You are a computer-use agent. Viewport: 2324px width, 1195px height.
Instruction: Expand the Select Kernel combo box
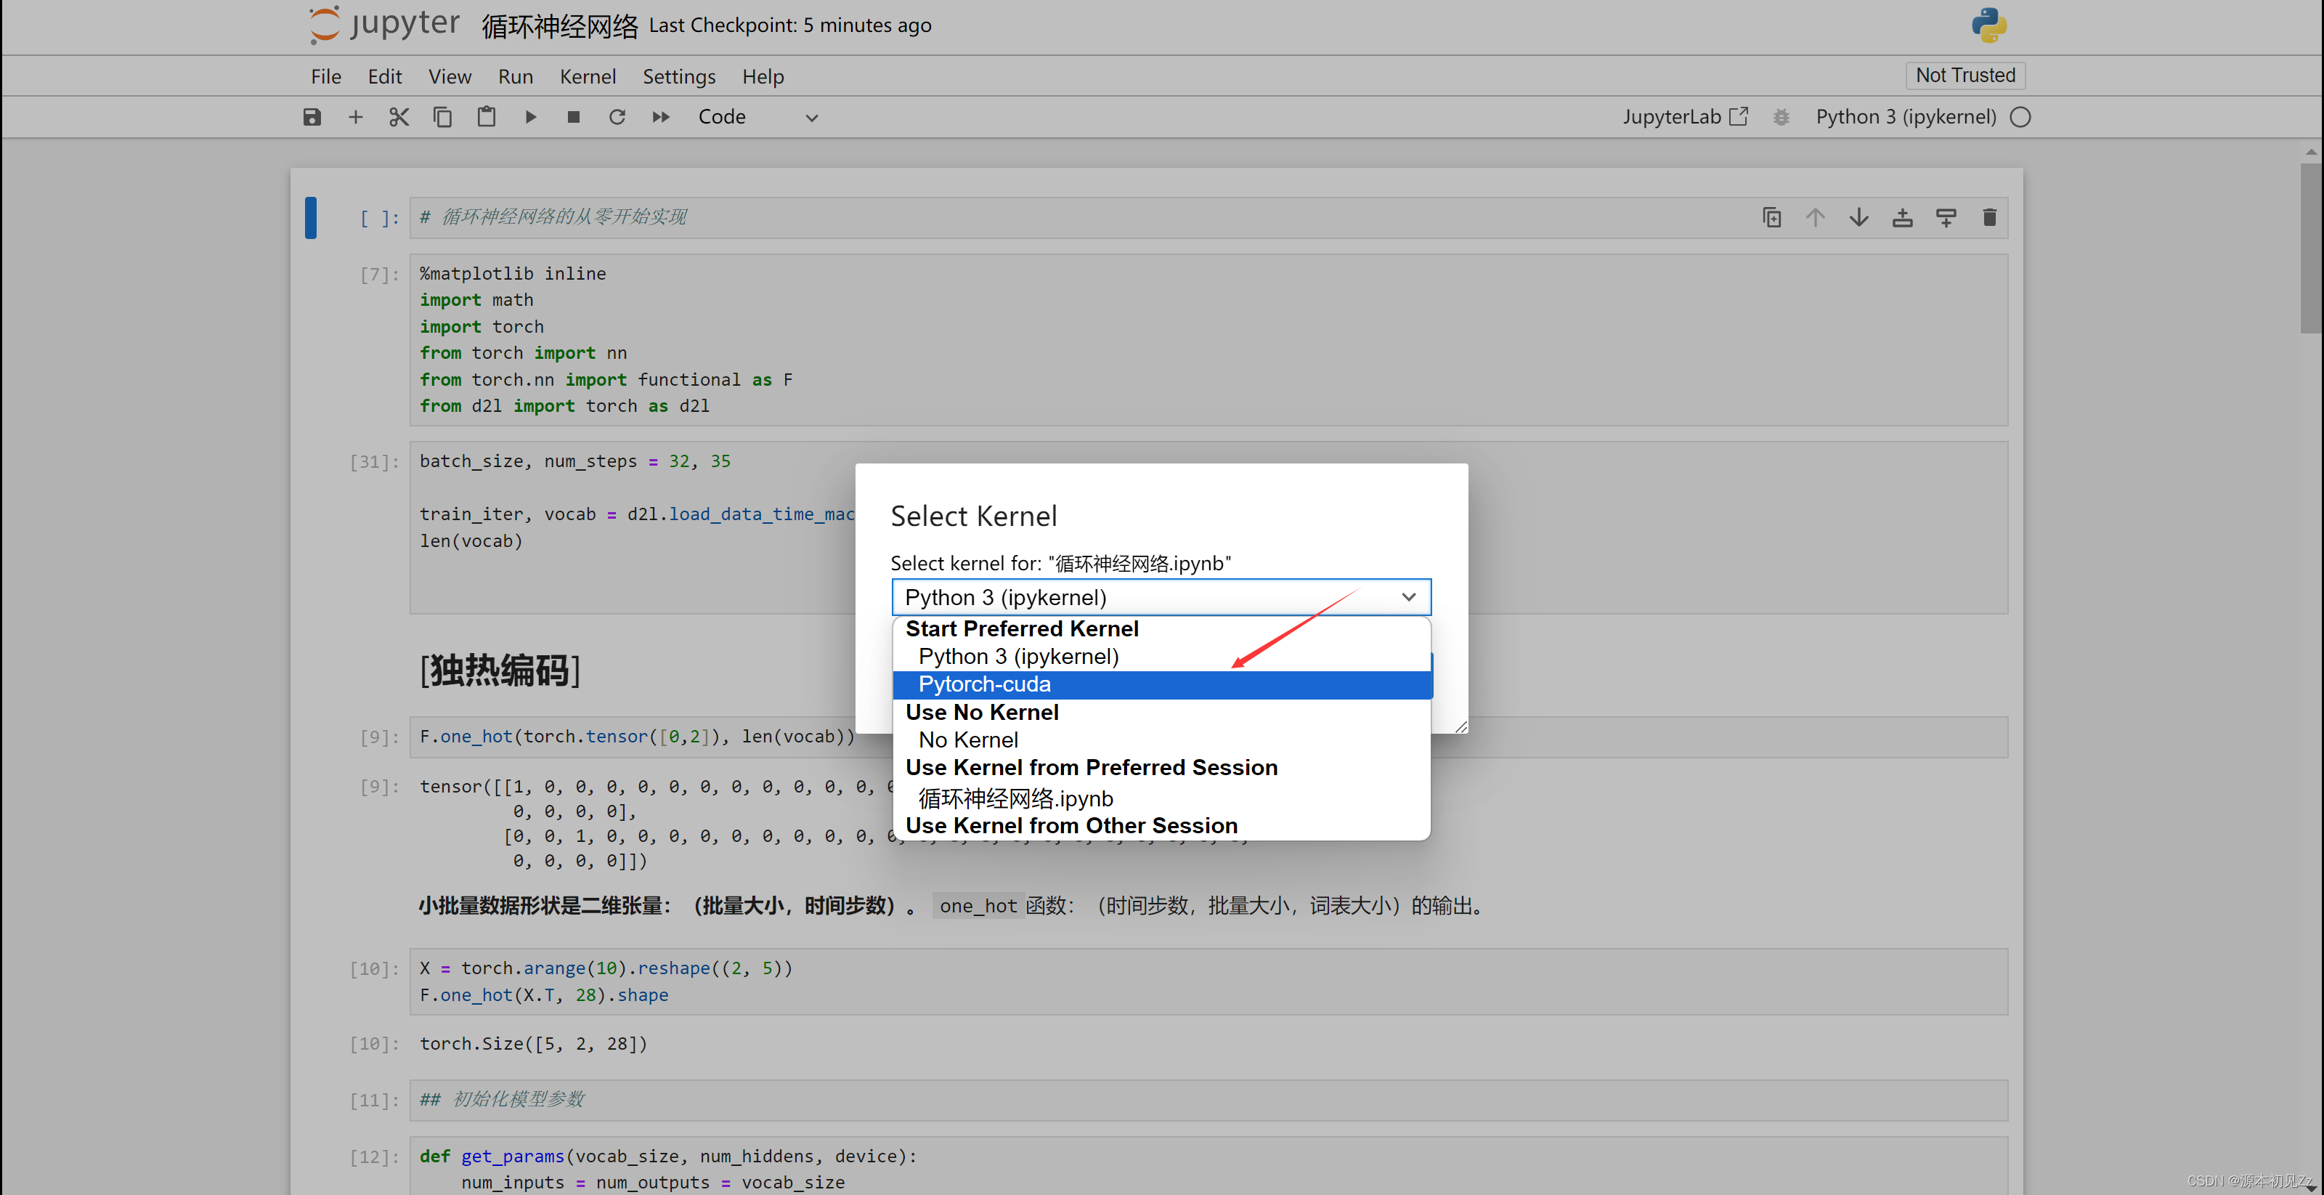[x=1161, y=597]
